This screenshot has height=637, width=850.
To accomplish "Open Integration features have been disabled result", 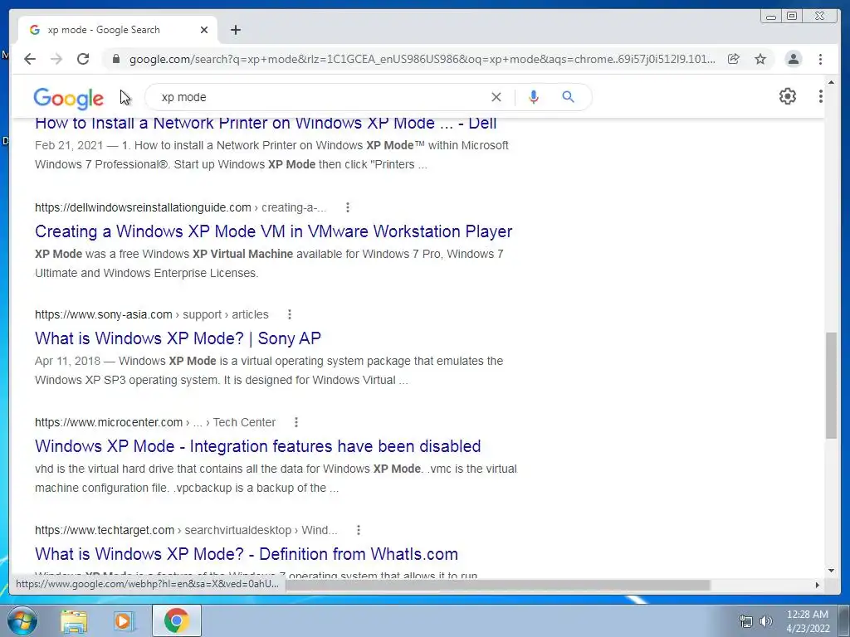I will pyautogui.click(x=257, y=446).
